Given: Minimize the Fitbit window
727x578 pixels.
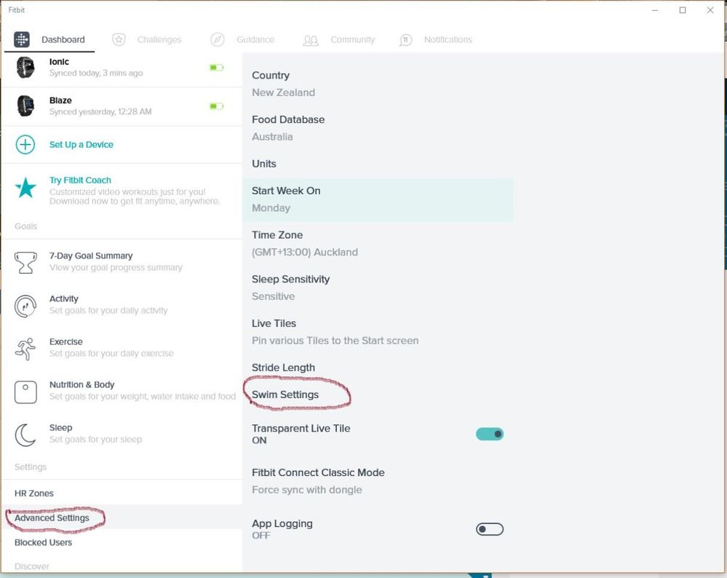Looking at the screenshot, I should (x=655, y=10).
